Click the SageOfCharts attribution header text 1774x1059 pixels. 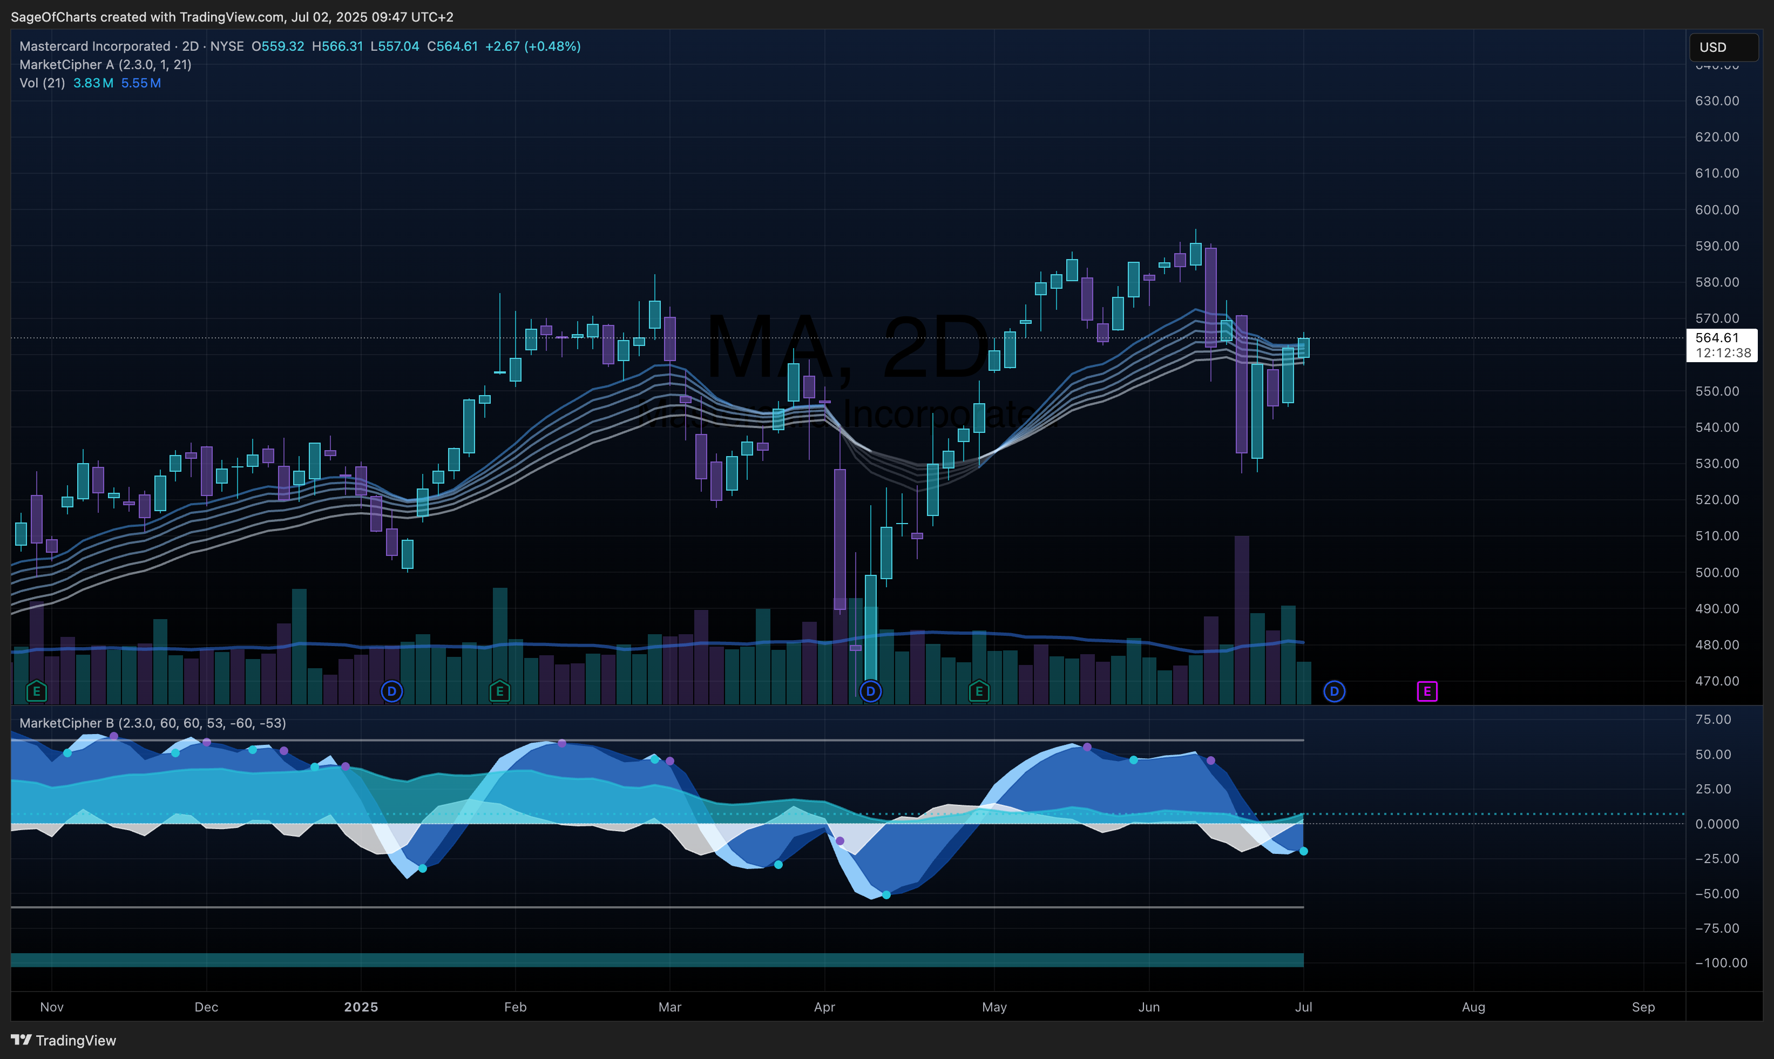click(x=232, y=16)
